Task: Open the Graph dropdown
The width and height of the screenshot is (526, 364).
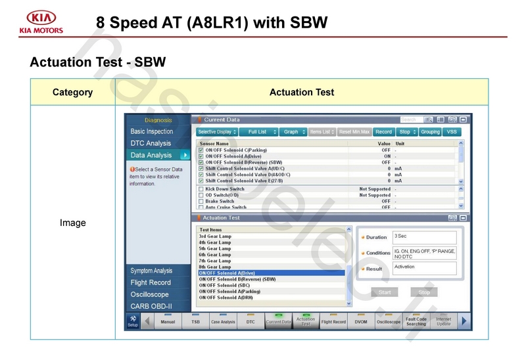Action: coord(293,131)
